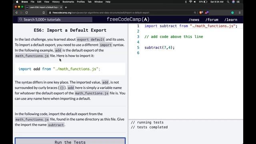The image size is (256, 144).
Task: Open the View menu
Action: click(x=46, y=2)
